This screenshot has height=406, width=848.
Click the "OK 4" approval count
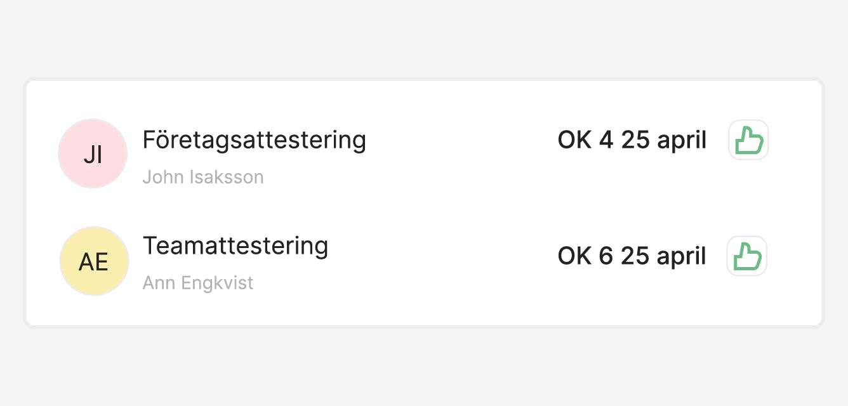(x=585, y=140)
